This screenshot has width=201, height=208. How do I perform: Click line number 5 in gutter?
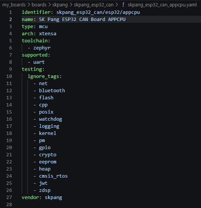pos(10,41)
